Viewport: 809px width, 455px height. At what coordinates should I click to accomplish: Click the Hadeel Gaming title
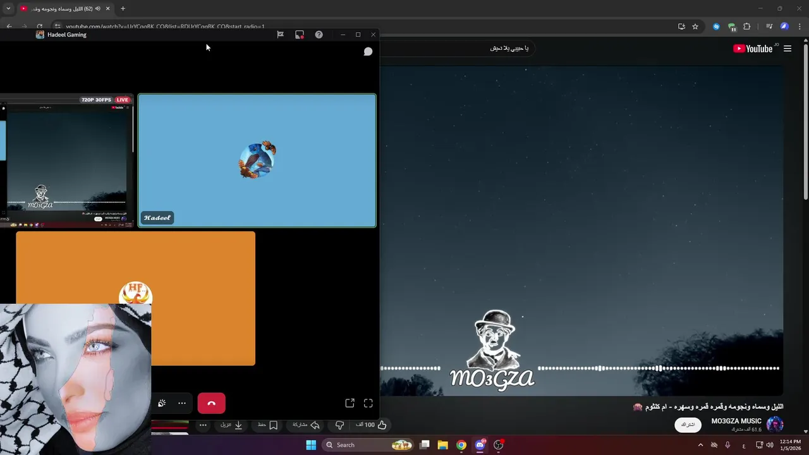click(66, 35)
